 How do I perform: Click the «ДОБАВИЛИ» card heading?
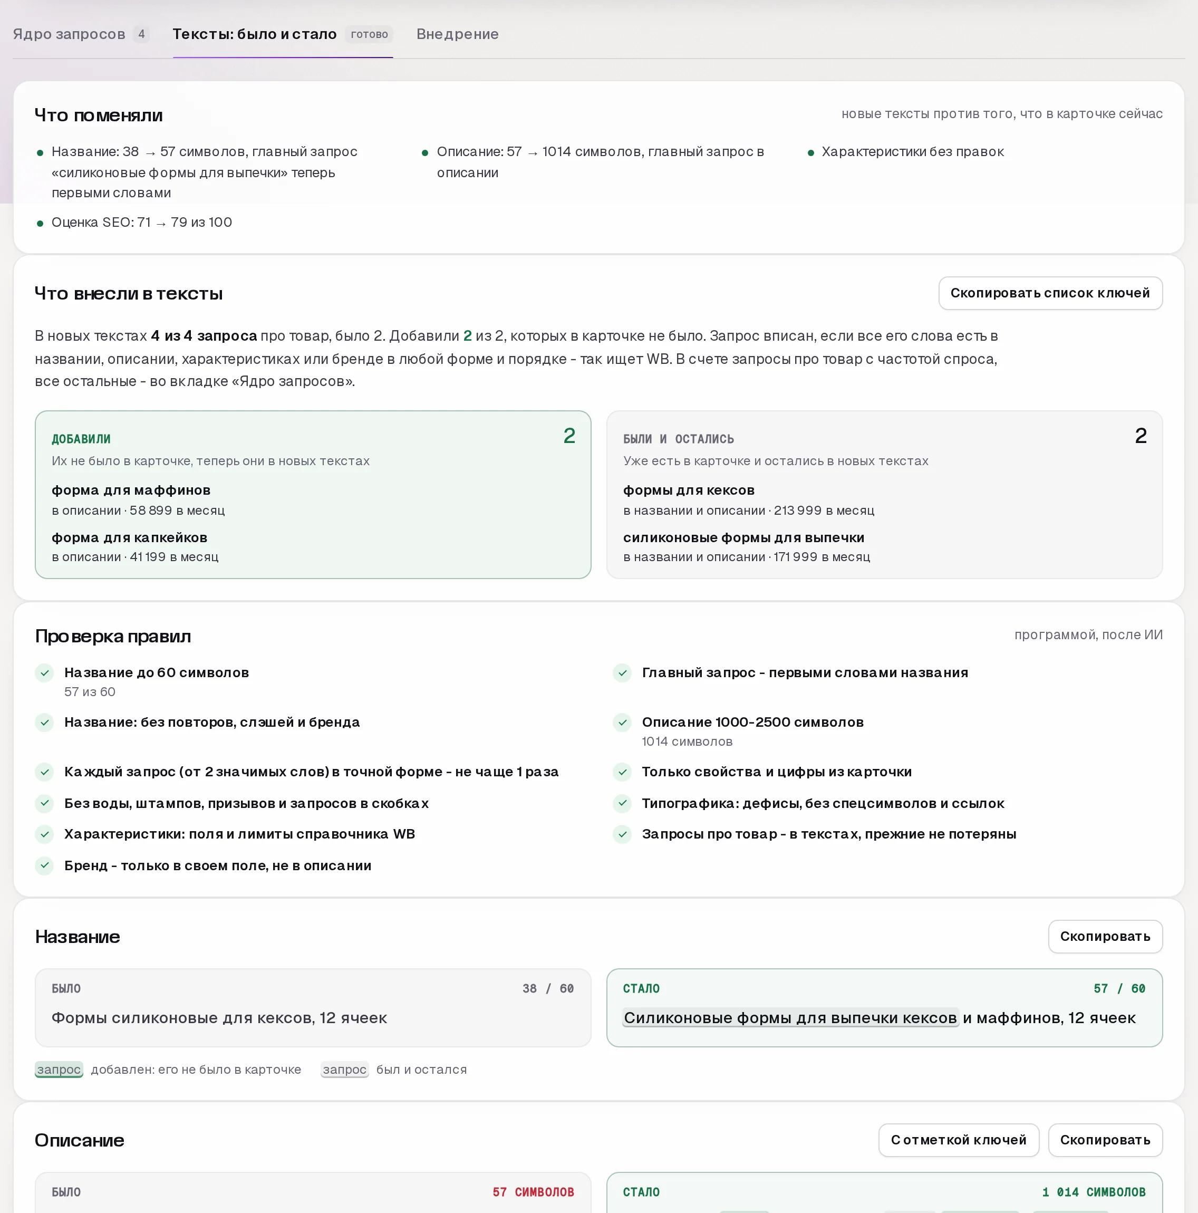tap(81, 439)
